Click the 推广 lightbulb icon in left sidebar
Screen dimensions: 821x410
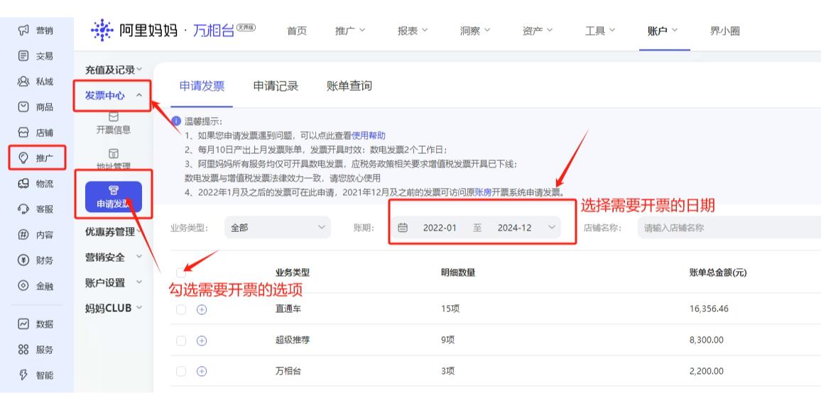click(23, 158)
